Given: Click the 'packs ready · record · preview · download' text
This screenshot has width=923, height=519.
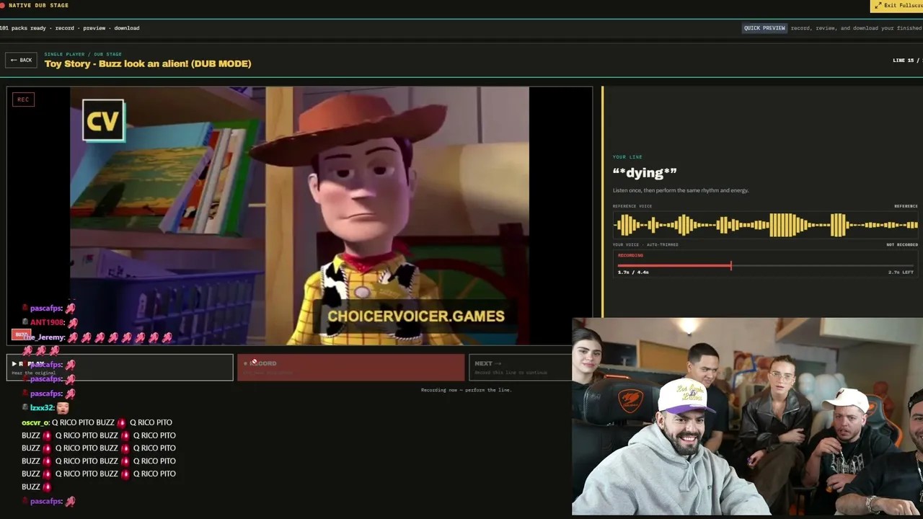Looking at the screenshot, I should point(69,28).
